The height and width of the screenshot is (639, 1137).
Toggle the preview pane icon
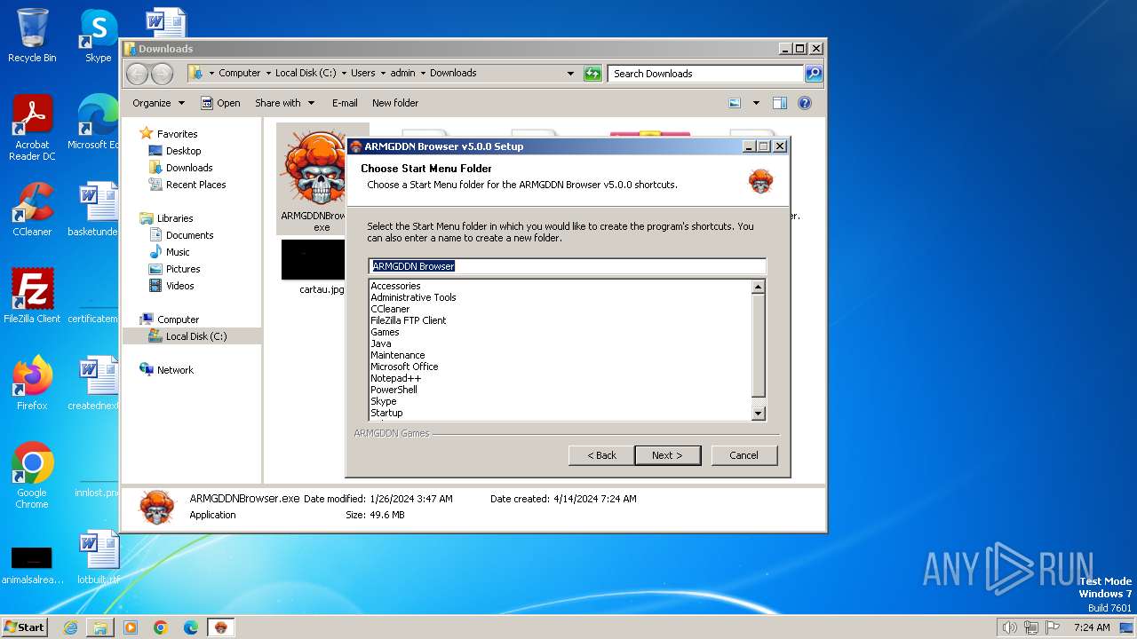(x=779, y=103)
